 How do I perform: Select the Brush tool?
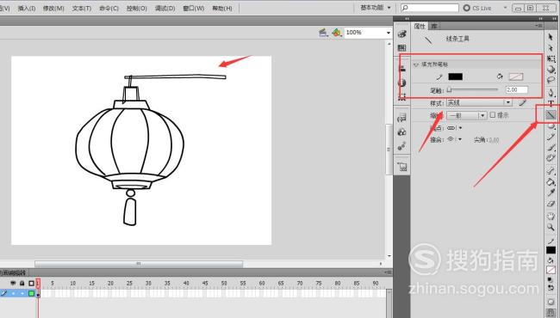point(551,148)
